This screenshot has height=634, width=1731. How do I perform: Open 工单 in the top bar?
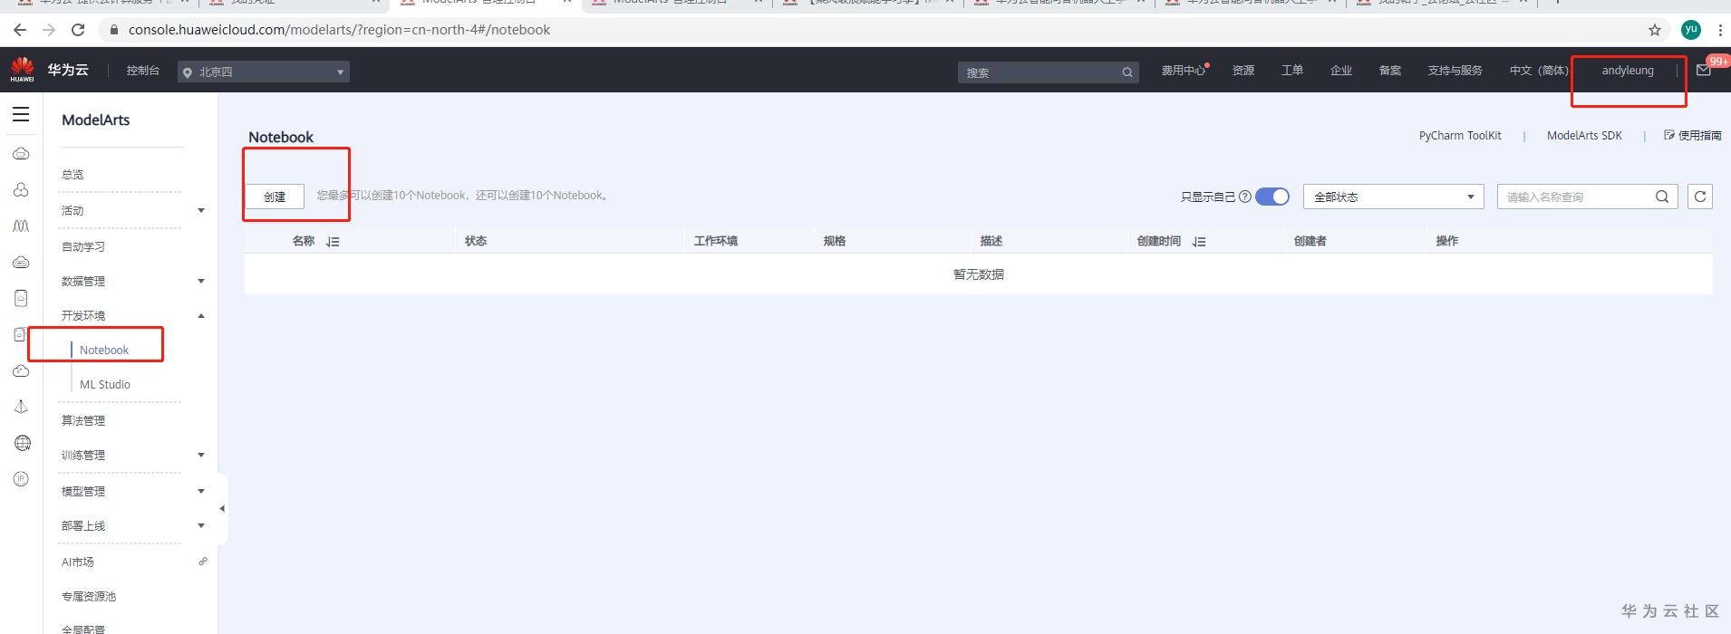tap(1292, 71)
